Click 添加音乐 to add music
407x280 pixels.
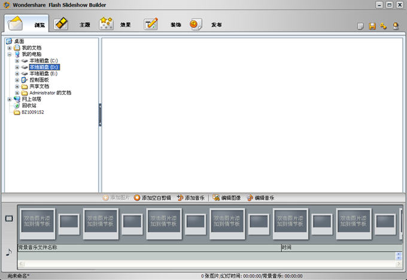point(191,198)
